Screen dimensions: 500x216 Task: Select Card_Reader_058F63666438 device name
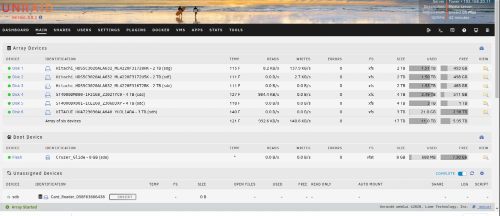[77, 197]
